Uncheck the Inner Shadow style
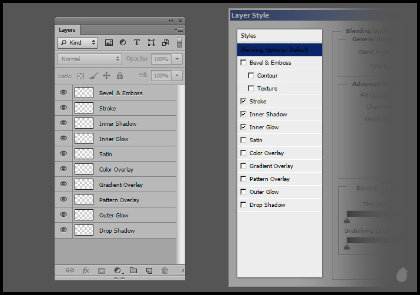This screenshot has width=420, height=295. coord(243,115)
